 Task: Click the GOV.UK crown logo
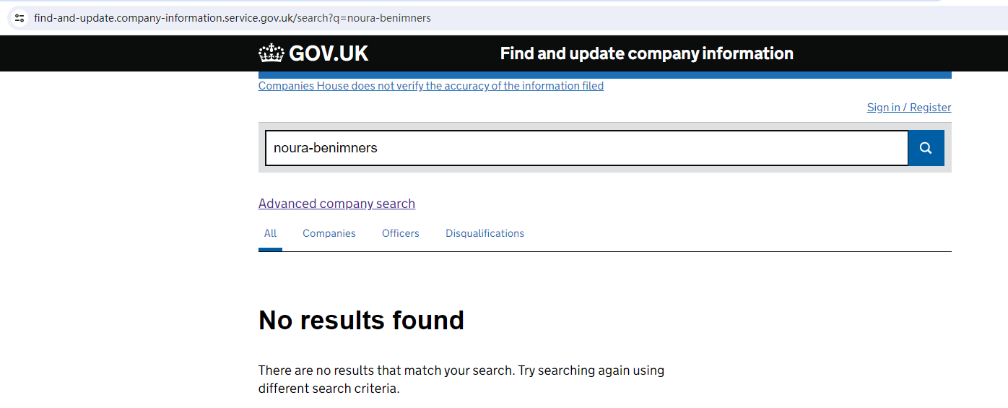[271, 53]
